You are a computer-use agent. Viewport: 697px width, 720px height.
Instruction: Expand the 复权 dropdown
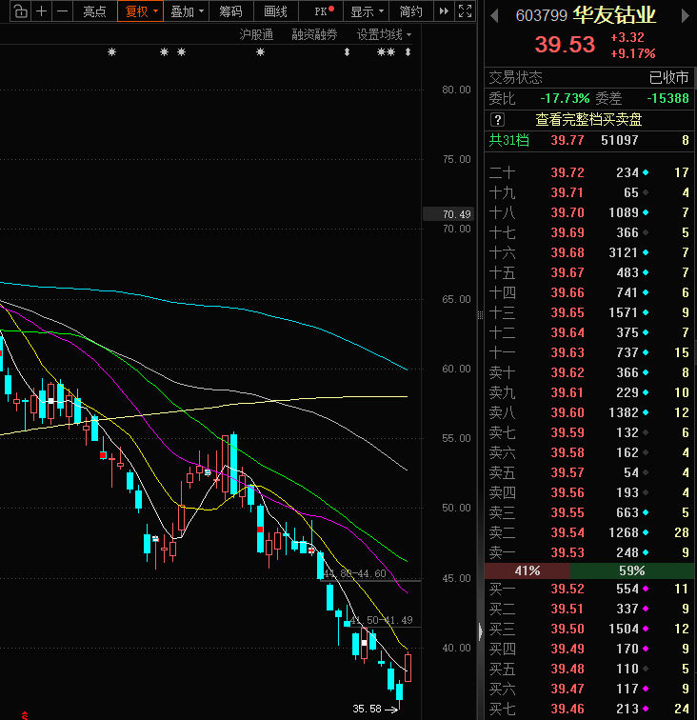tap(140, 11)
